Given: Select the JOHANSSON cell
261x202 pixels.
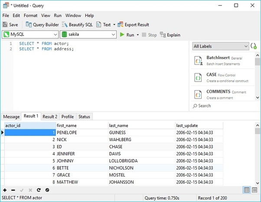Looking at the screenshot, I should tap(142, 182).
